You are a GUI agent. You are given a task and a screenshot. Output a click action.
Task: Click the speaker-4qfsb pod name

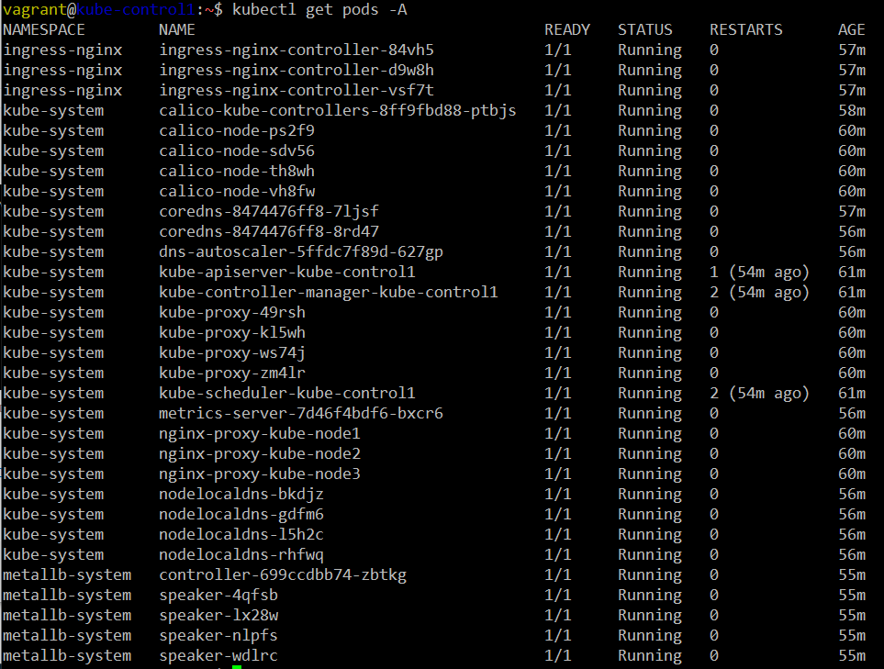pos(218,596)
